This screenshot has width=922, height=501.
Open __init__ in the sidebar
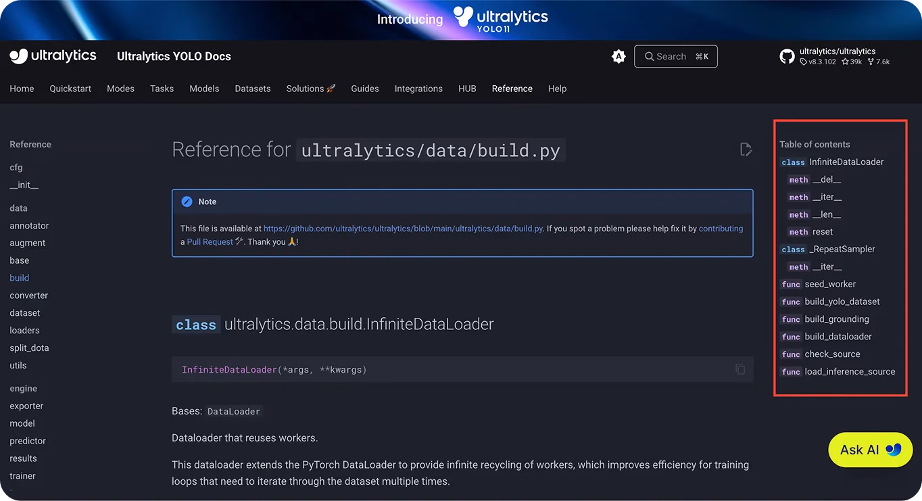[x=24, y=185]
